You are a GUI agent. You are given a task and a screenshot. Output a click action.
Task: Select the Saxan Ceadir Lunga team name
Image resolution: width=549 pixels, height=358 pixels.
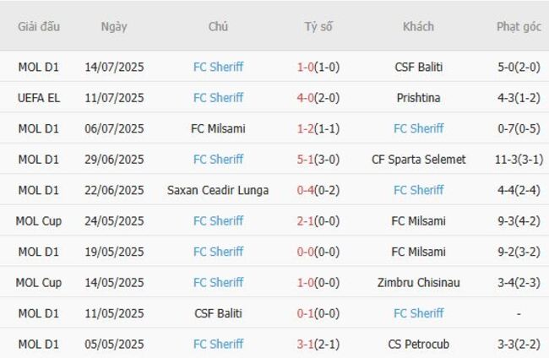(218, 190)
